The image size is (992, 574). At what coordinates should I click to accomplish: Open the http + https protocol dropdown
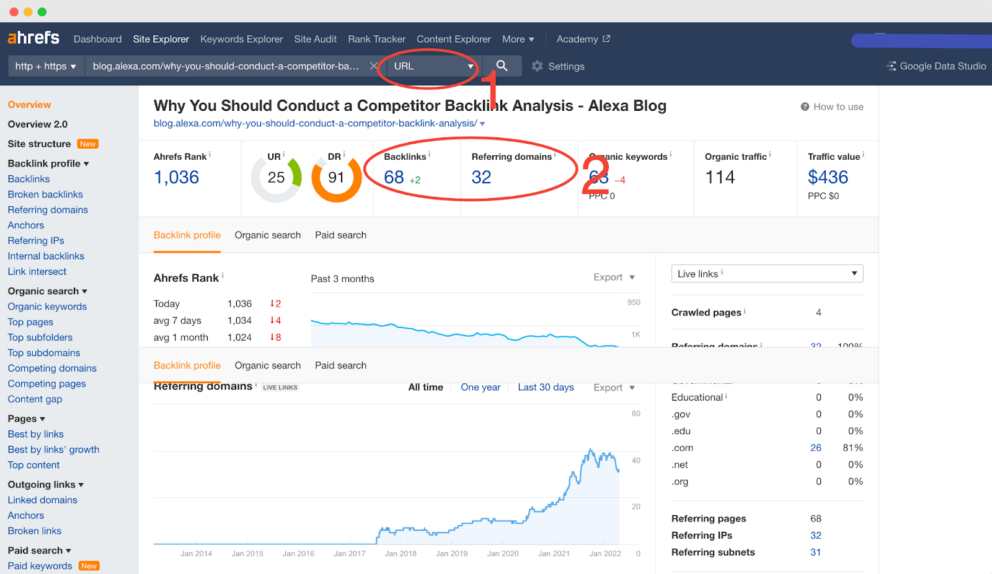point(46,66)
